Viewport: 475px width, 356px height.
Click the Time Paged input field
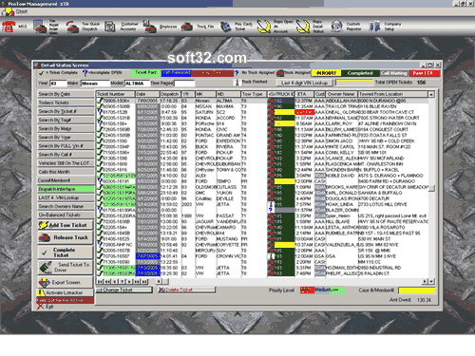click(184, 84)
